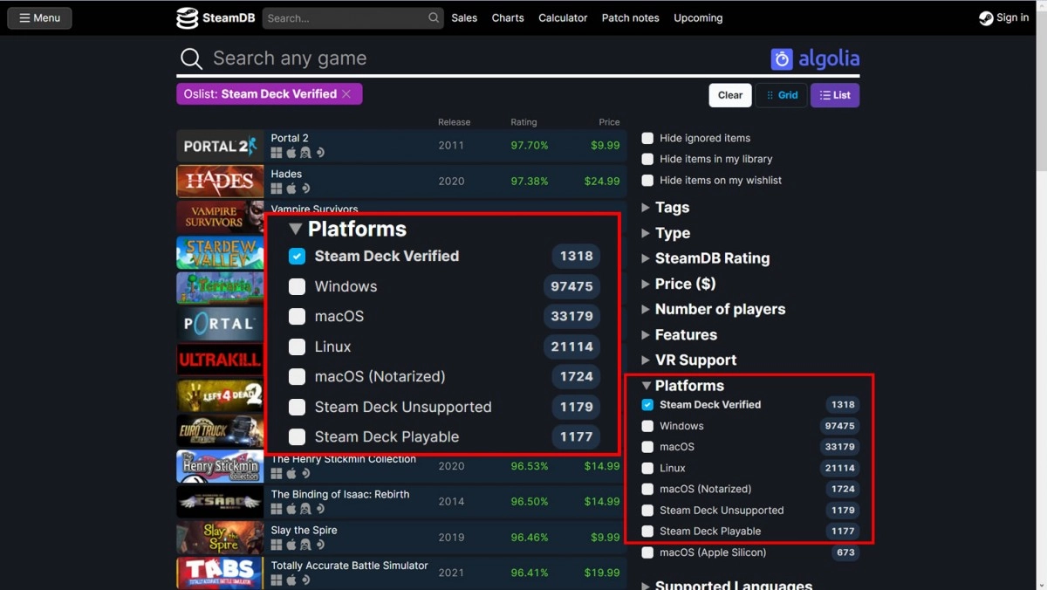Switch to List view
The height and width of the screenshot is (590, 1047).
pyautogui.click(x=835, y=95)
